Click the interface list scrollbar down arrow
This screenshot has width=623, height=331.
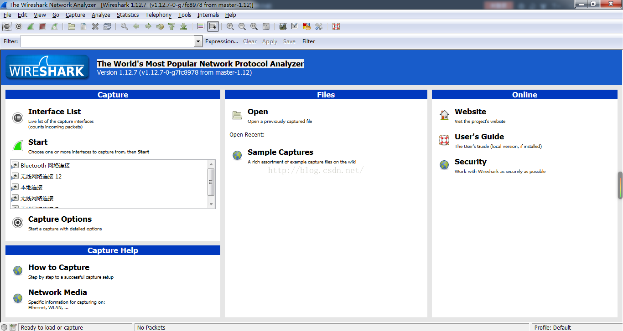[x=211, y=204]
